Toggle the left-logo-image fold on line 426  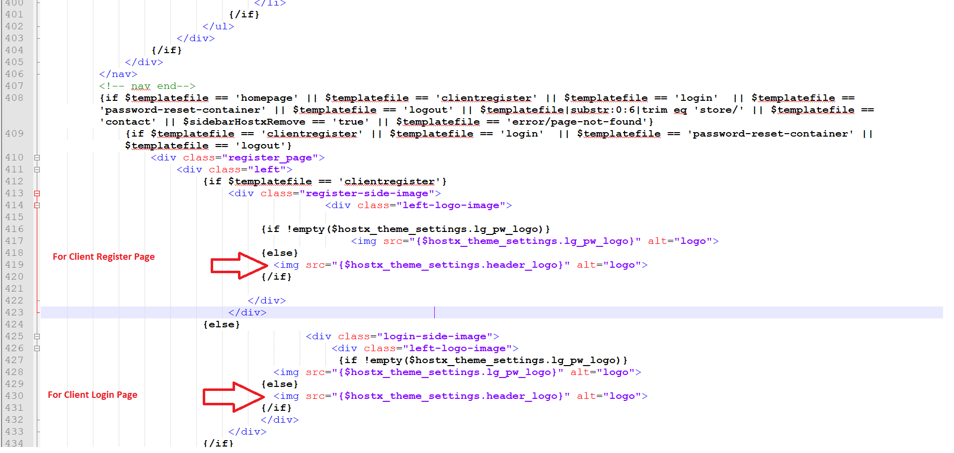[x=37, y=348]
